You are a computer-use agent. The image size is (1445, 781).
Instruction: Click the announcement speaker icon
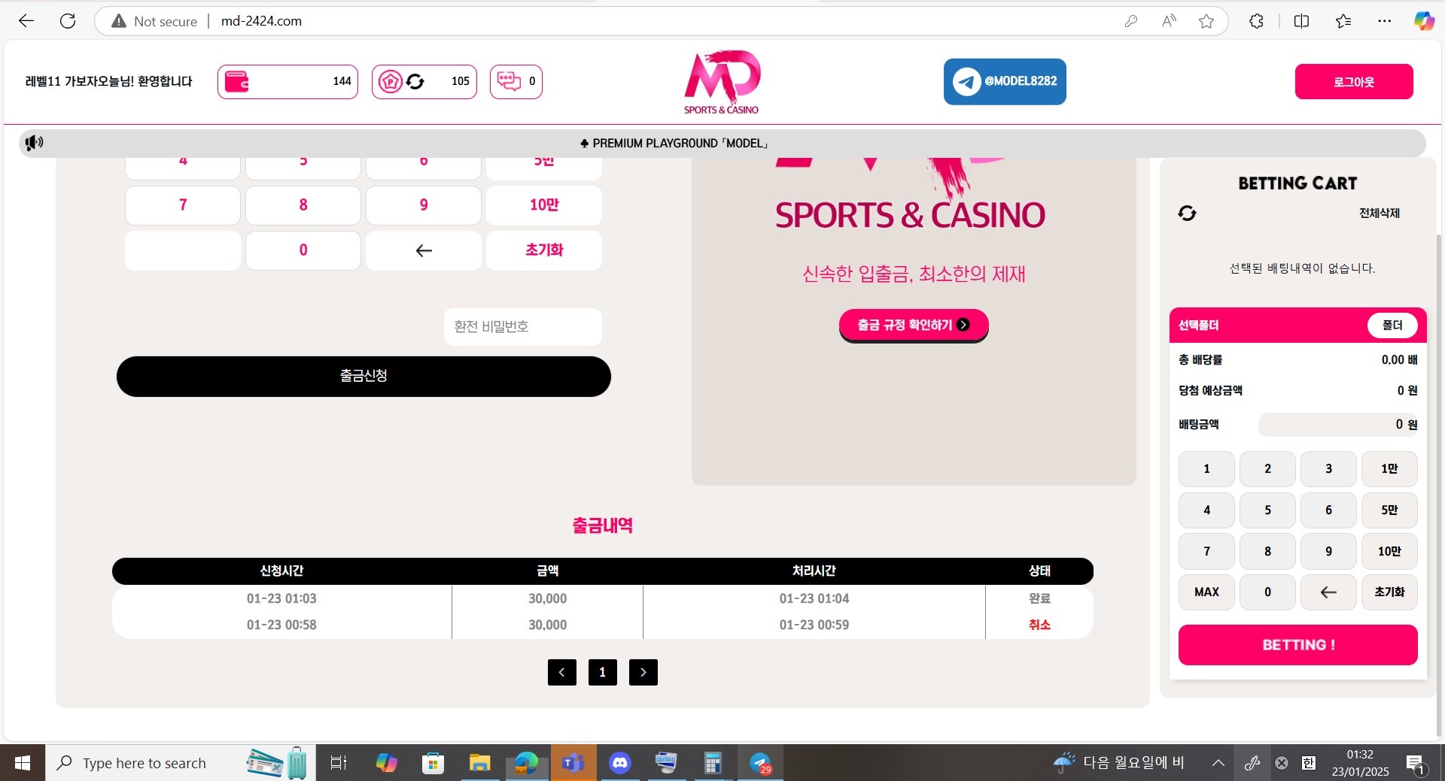coord(34,143)
